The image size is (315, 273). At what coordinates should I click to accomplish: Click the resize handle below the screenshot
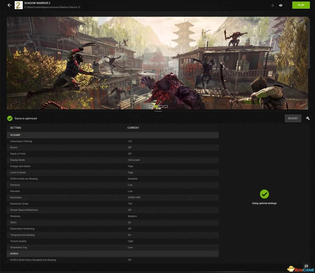pos(158,111)
